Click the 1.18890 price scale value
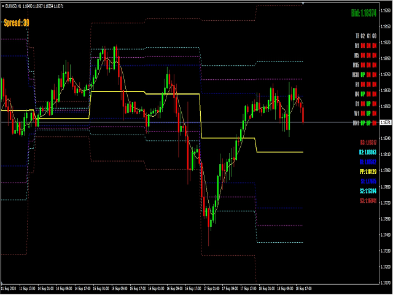The height and width of the screenshot is (295, 393). (386, 59)
